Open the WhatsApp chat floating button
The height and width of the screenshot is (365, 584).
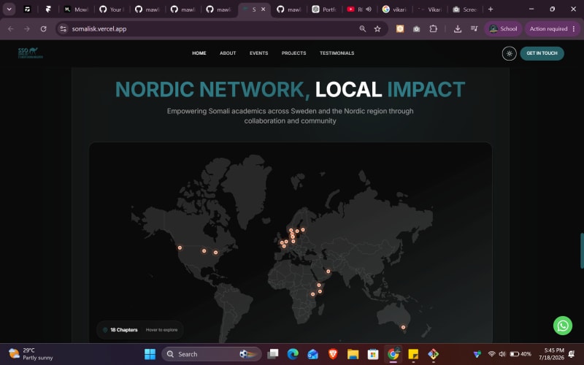pyautogui.click(x=562, y=326)
